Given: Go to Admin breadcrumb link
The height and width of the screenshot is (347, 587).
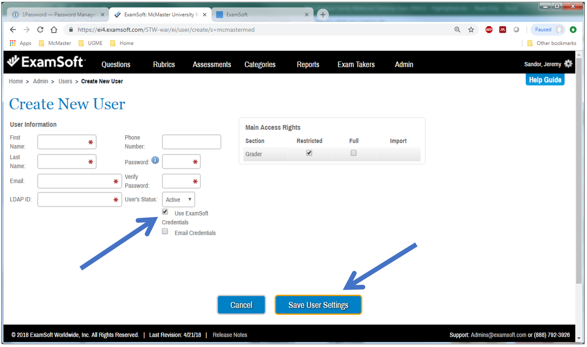Looking at the screenshot, I should pyautogui.click(x=41, y=81).
